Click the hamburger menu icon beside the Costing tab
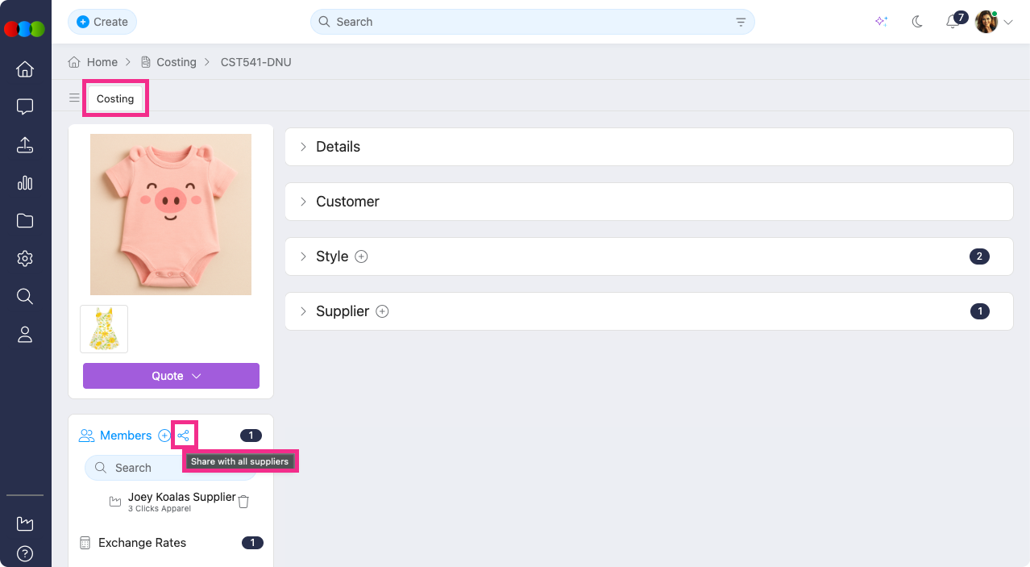The image size is (1030, 567). point(74,98)
